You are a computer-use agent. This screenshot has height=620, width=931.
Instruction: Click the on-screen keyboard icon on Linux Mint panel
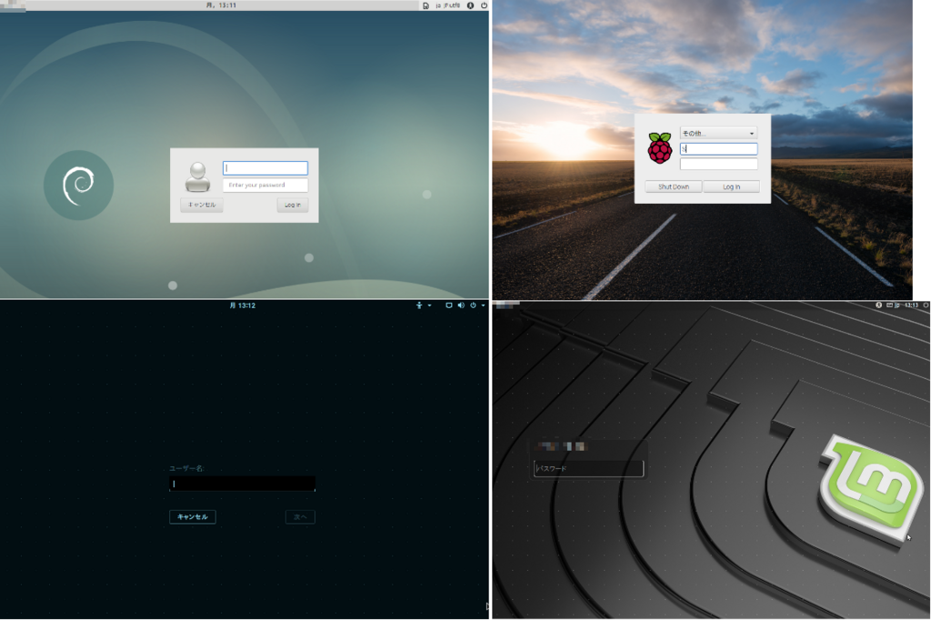889,305
